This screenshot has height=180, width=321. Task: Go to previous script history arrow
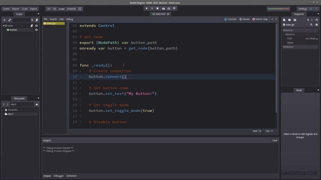tap(272, 19)
